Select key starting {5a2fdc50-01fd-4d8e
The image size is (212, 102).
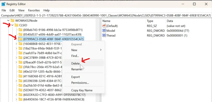[43, 85]
